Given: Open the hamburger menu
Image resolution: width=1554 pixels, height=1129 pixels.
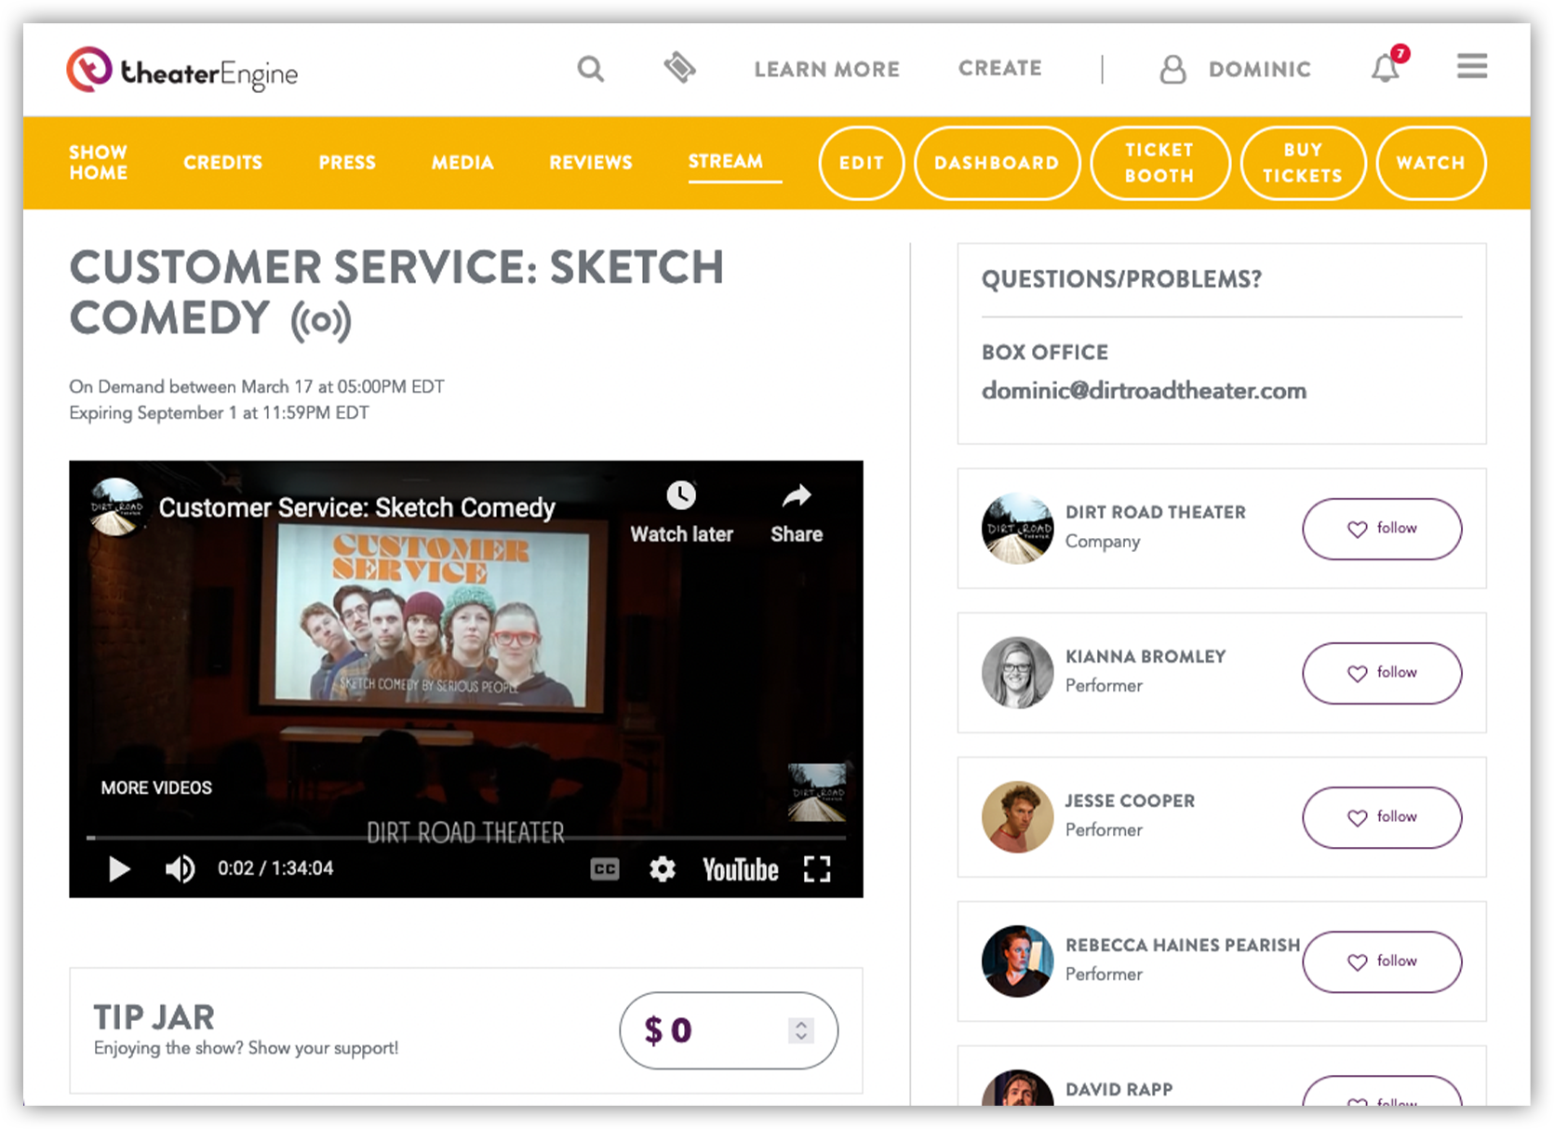Looking at the screenshot, I should click(x=1471, y=67).
